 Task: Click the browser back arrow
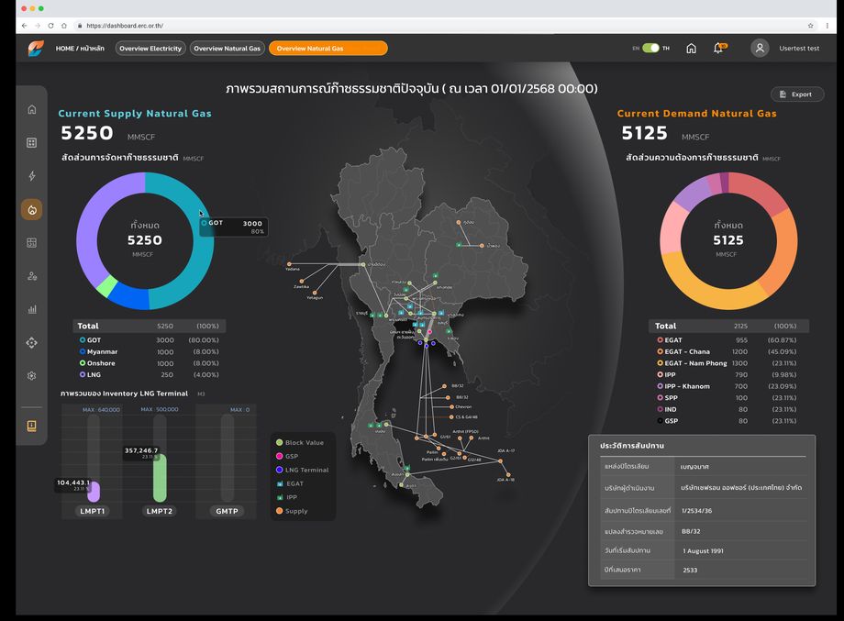(24, 26)
